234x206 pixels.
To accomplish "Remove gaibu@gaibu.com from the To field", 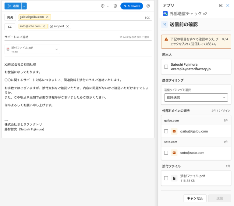I will (x=47, y=17).
